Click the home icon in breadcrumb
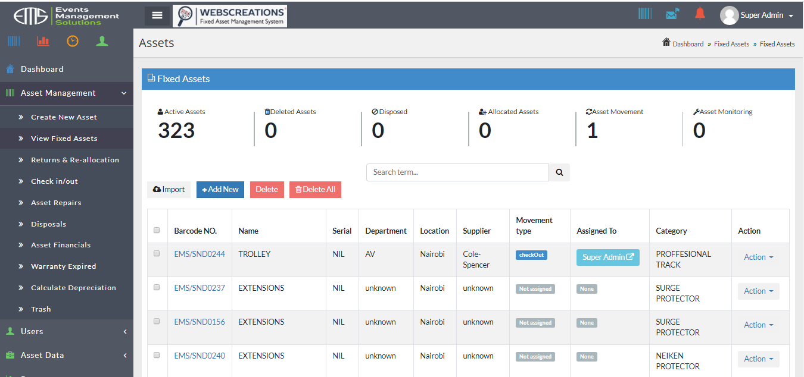The image size is (804, 377). click(x=666, y=43)
